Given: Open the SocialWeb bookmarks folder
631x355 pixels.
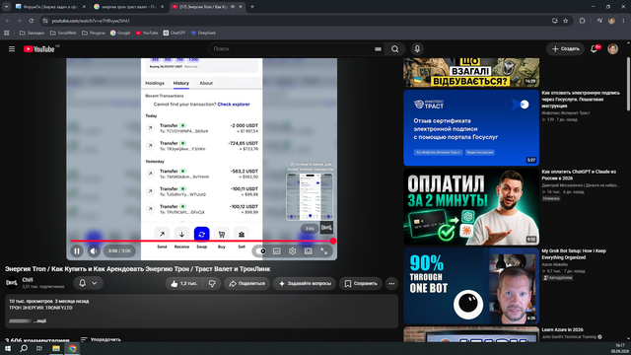Looking at the screenshot, I should [63, 33].
